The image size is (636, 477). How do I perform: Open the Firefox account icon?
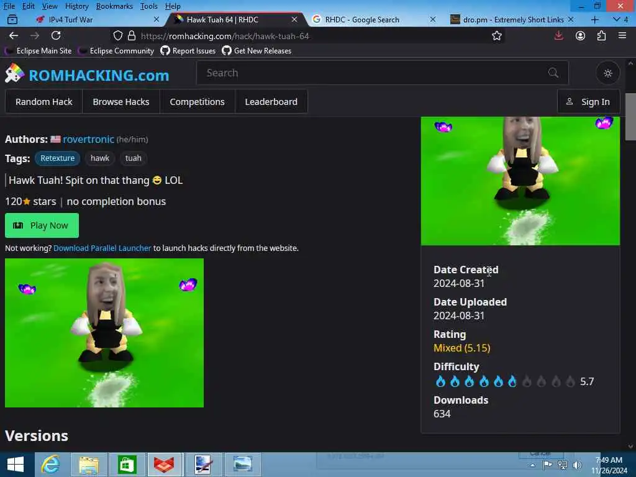(580, 35)
